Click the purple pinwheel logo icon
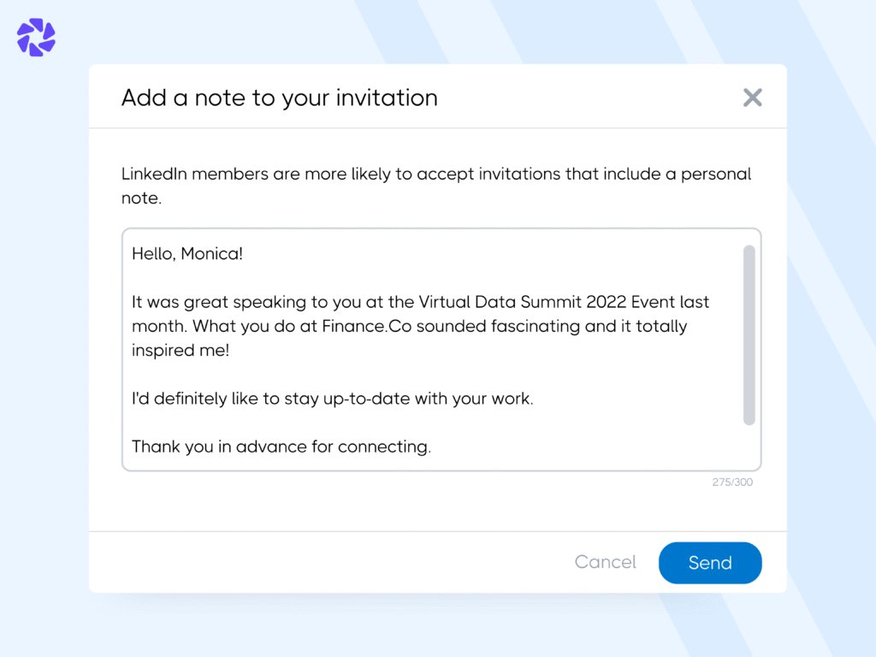Image resolution: width=876 pixels, height=657 pixels. click(x=34, y=37)
